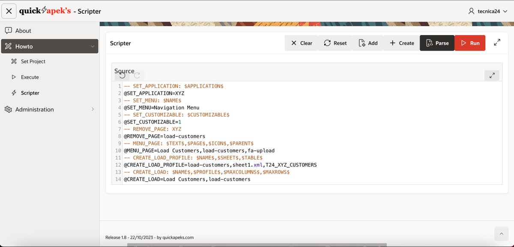Reset the script
The height and width of the screenshot is (247, 514).
click(x=335, y=43)
